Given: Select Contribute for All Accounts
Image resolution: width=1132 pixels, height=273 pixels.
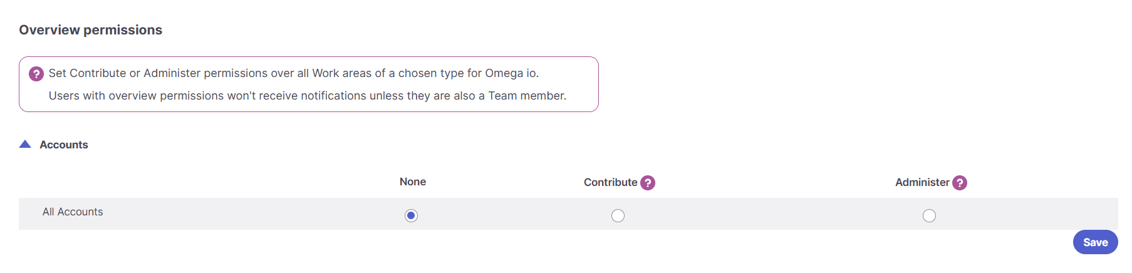Looking at the screenshot, I should (618, 215).
